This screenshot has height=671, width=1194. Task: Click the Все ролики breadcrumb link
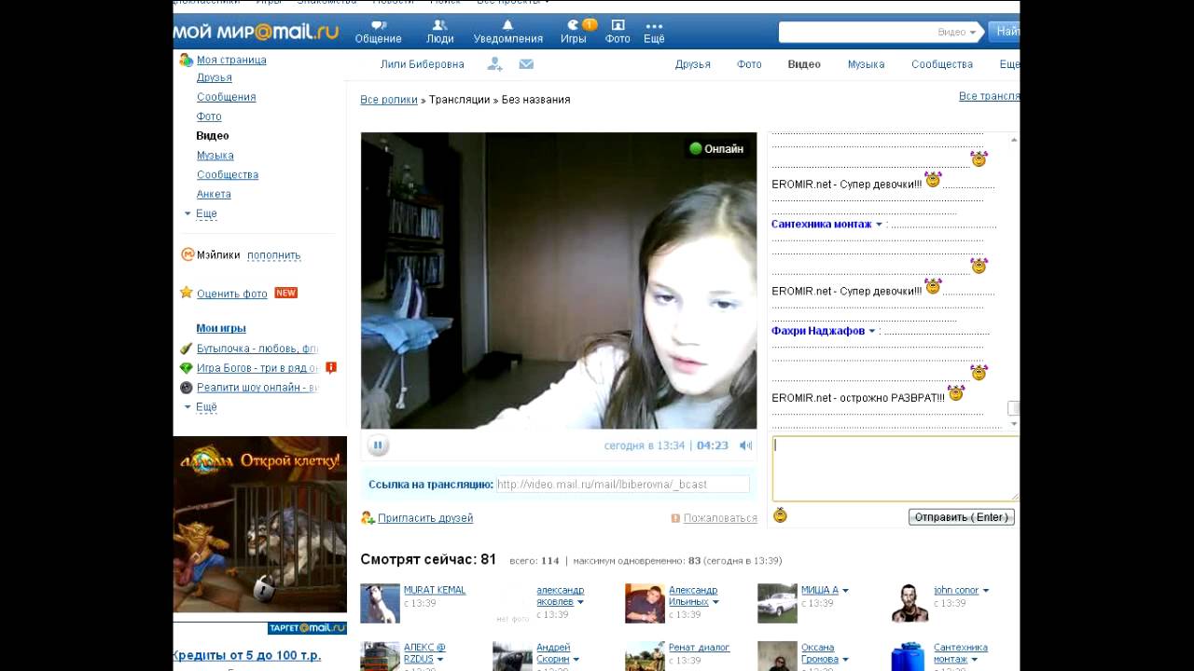point(389,100)
